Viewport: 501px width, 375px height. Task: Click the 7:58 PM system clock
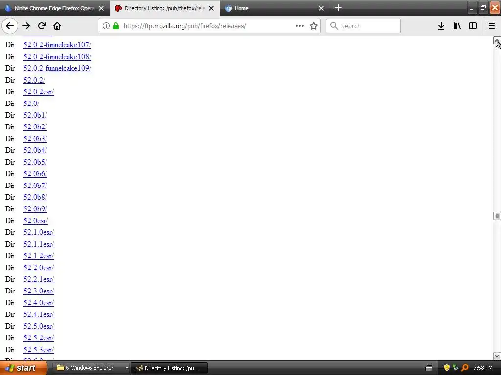483,368
